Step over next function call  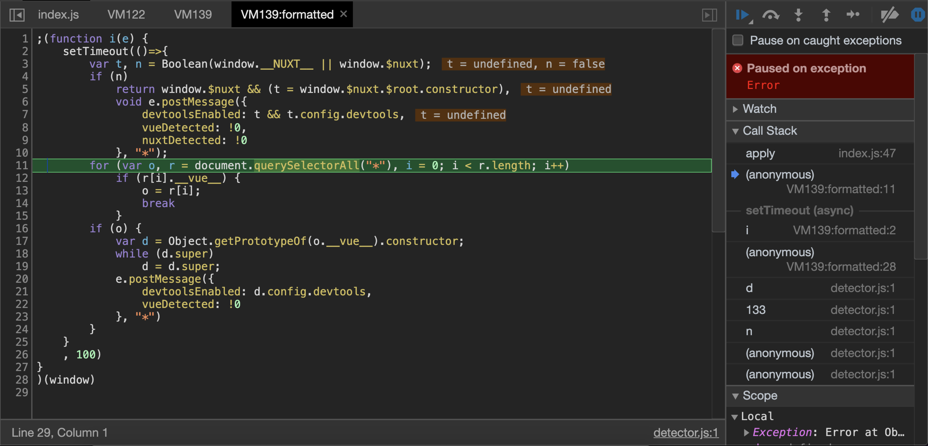tap(771, 15)
